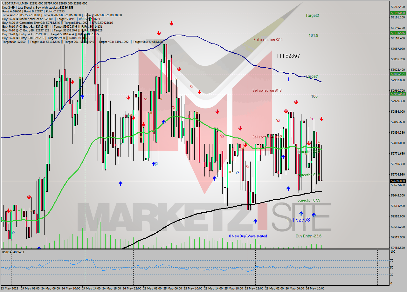Click the green 52950.000 price tag
The width and height of the screenshot is (407, 292).
398,94
